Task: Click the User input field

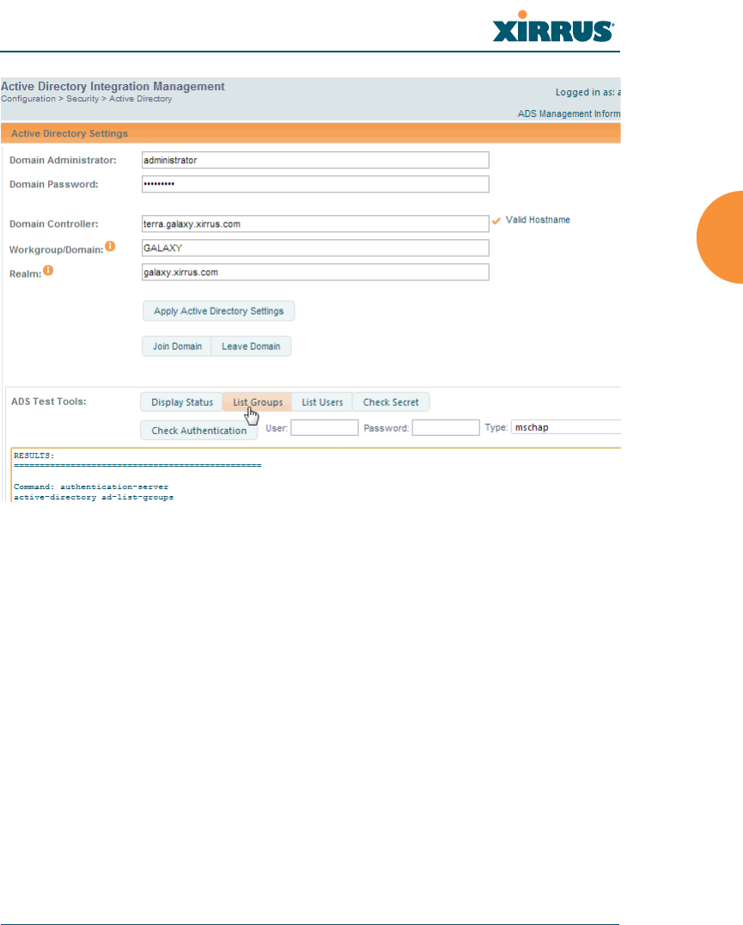Action: 325,428
